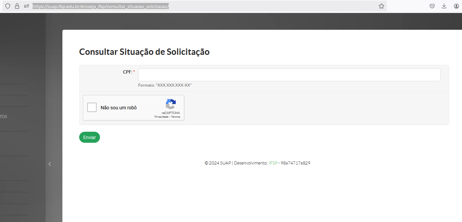Open the Firefox downloads arrow icon
This screenshot has width=462, height=222.
coord(444,6)
